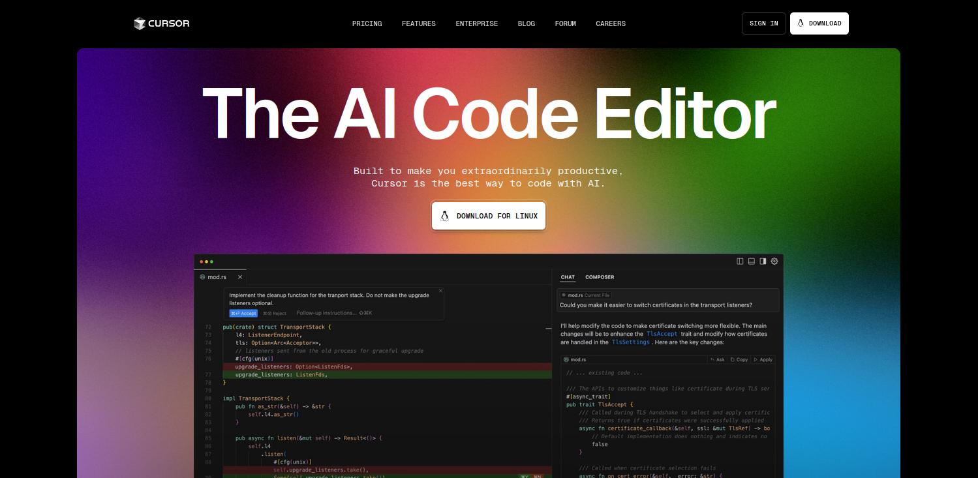Click the green window dot in editor
Image resolution: width=978 pixels, height=478 pixels.
pos(211,261)
